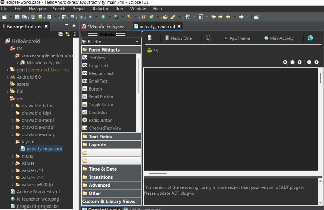Click the emulate real size zoom icon
324x210 pixels.
pyautogui.click(x=285, y=62)
